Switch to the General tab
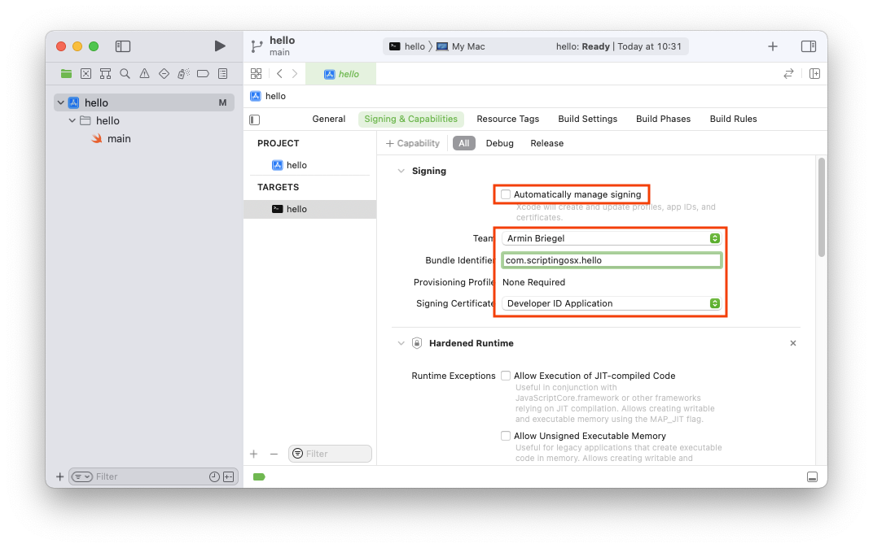The image size is (873, 548). 328,119
